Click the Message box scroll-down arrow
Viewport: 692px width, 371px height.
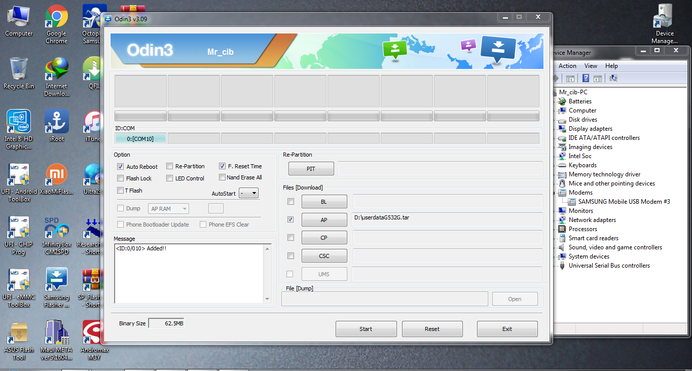[x=268, y=299]
